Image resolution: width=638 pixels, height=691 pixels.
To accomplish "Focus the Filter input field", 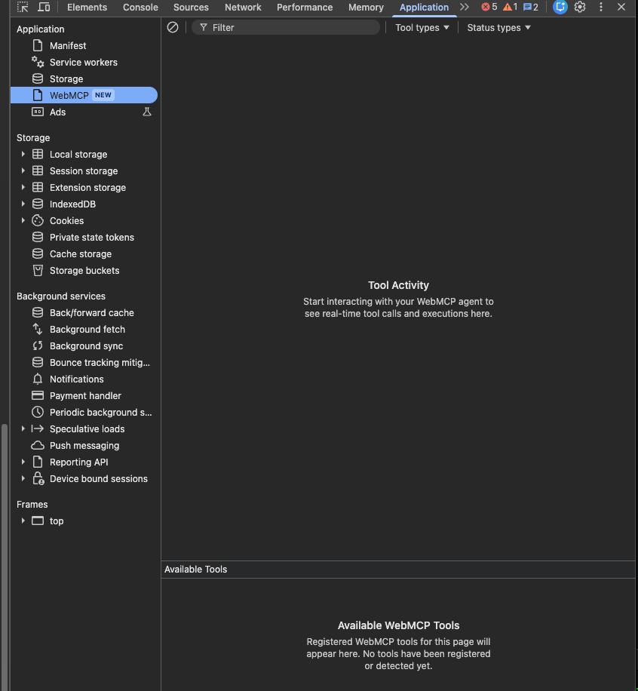I will [x=286, y=27].
